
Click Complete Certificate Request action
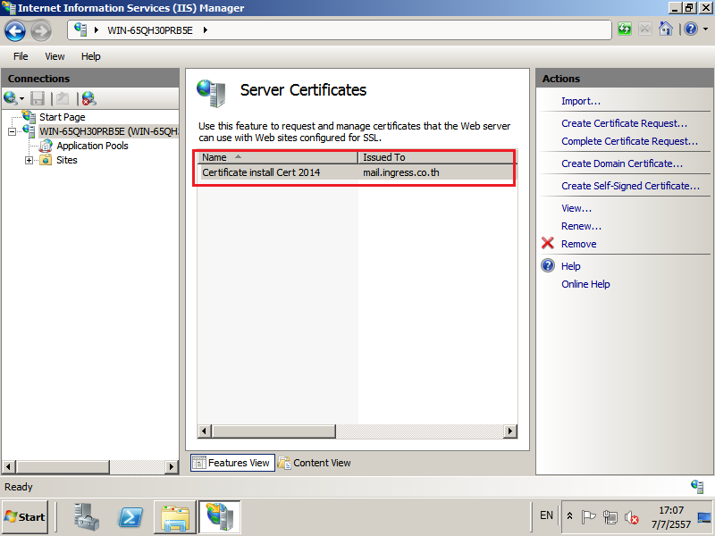point(629,141)
